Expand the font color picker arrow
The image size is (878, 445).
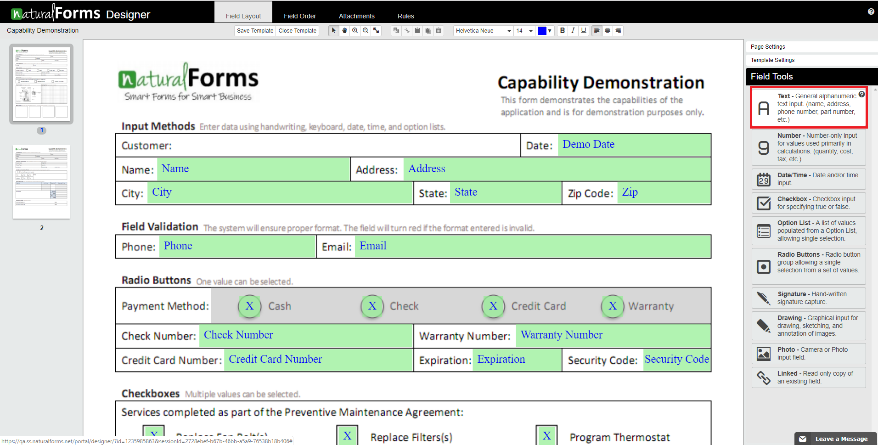(x=550, y=31)
